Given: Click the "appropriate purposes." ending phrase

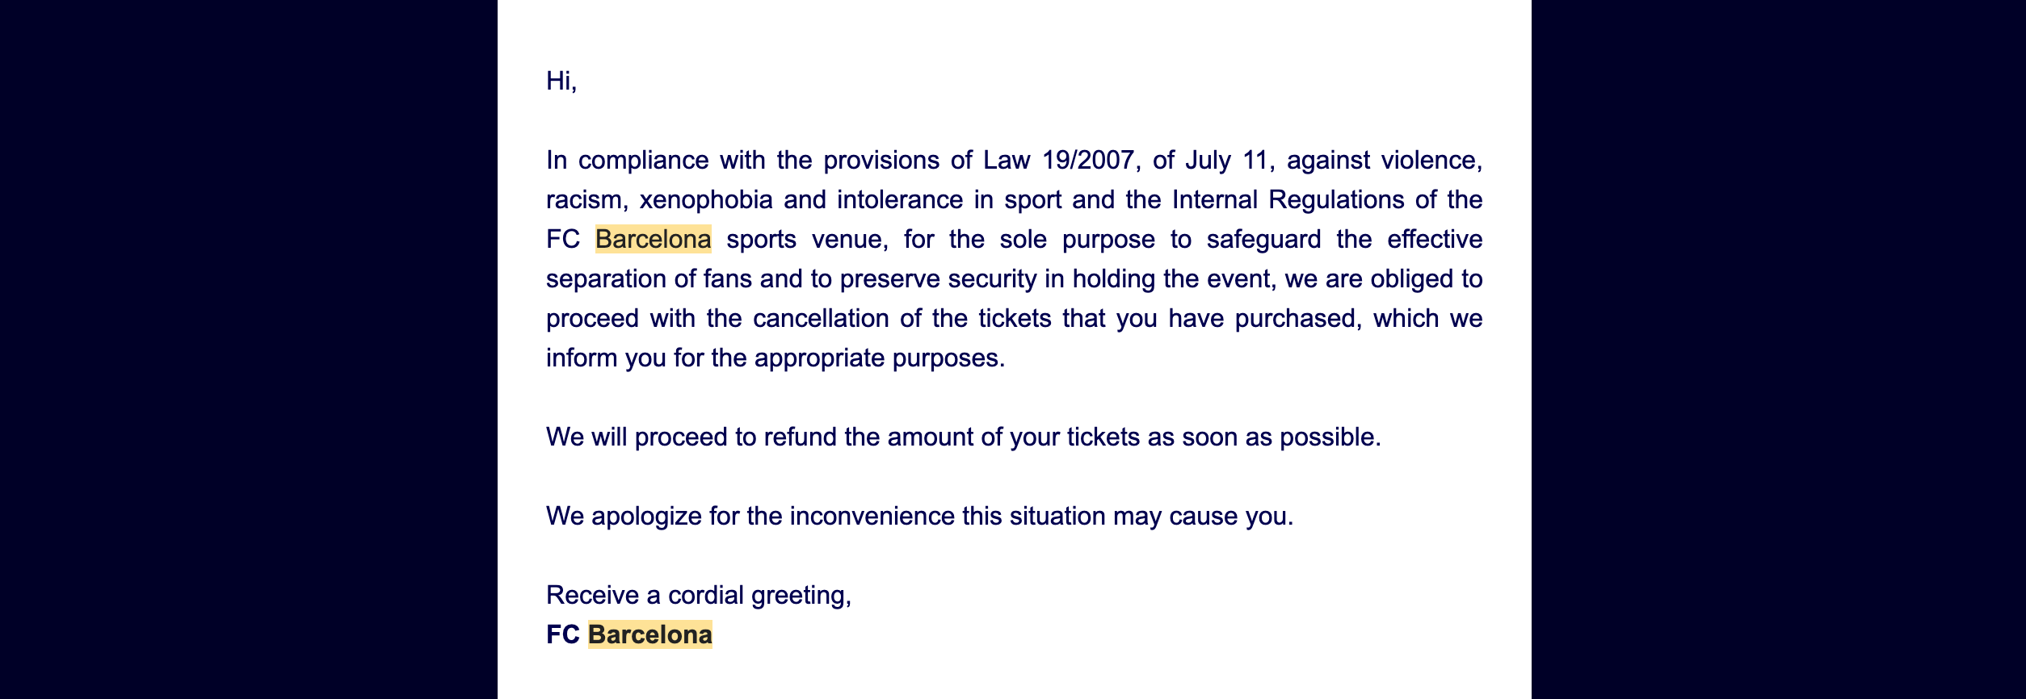Looking at the screenshot, I should (x=879, y=358).
